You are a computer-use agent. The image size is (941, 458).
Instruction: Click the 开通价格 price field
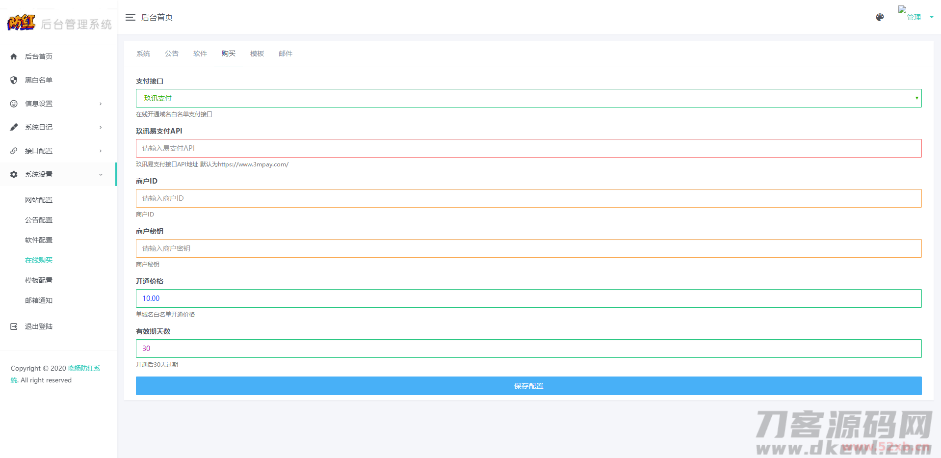pyautogui.click(x=528, y=298)
